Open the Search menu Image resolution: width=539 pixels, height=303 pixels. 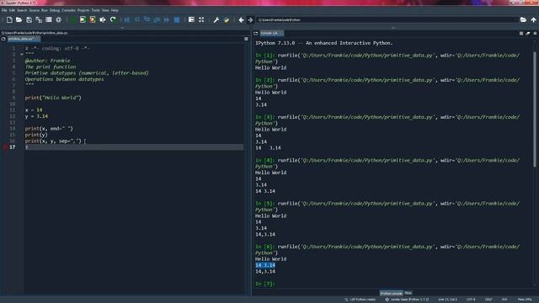[x=22, y=10]
